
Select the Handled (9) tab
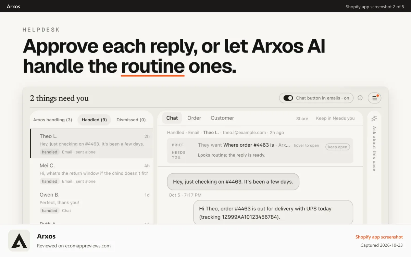coord(94,120)
